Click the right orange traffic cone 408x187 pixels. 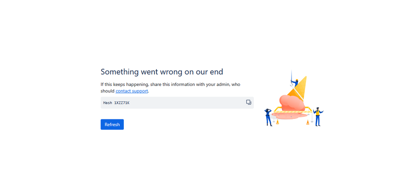pos(308,121)
